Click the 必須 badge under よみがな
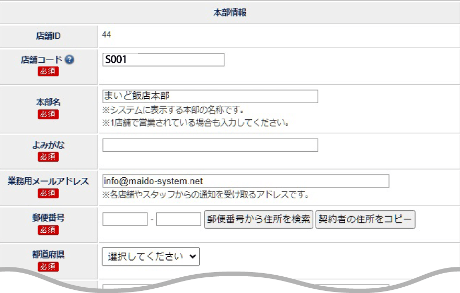Image resolution: width=460 pixels, height=293 pixels. [x=48, y=156]
